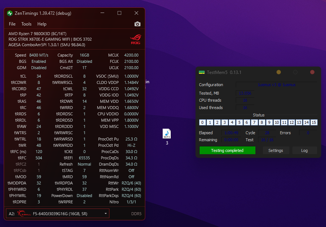Click thread status box 3

click(x=225, y=122)
